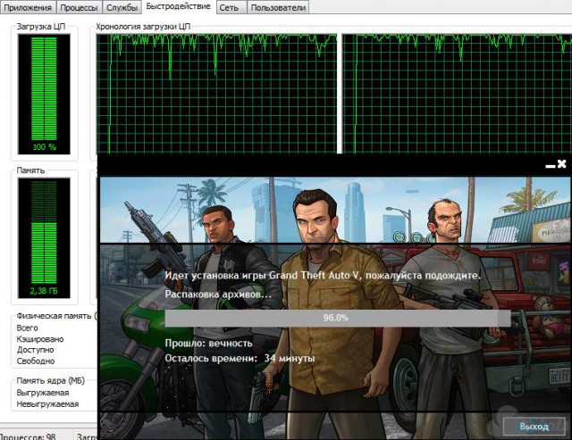The image size is (572, 440).
Task: Open the Пользователи tab
Action: [x=278, y=7]
